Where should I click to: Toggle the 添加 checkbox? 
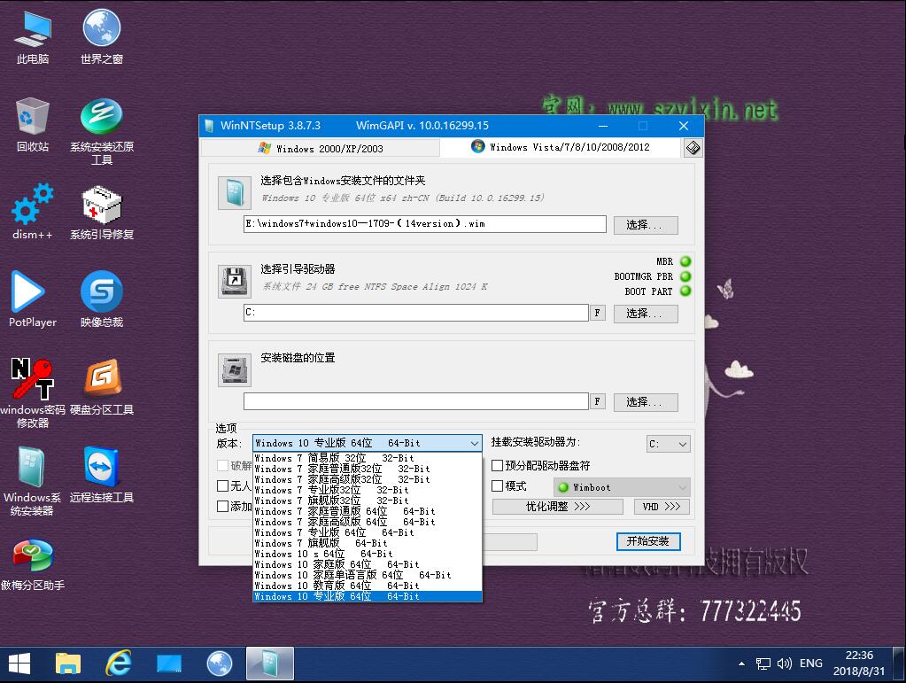pyautogui.click(x=222, y=506)
